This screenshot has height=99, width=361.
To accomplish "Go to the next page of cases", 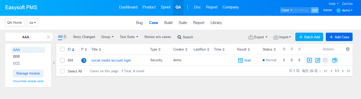I will 343,71.
